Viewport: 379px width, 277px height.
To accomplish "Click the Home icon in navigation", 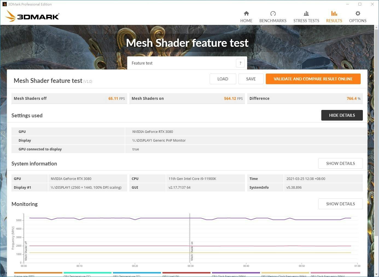I will [246, 13].
